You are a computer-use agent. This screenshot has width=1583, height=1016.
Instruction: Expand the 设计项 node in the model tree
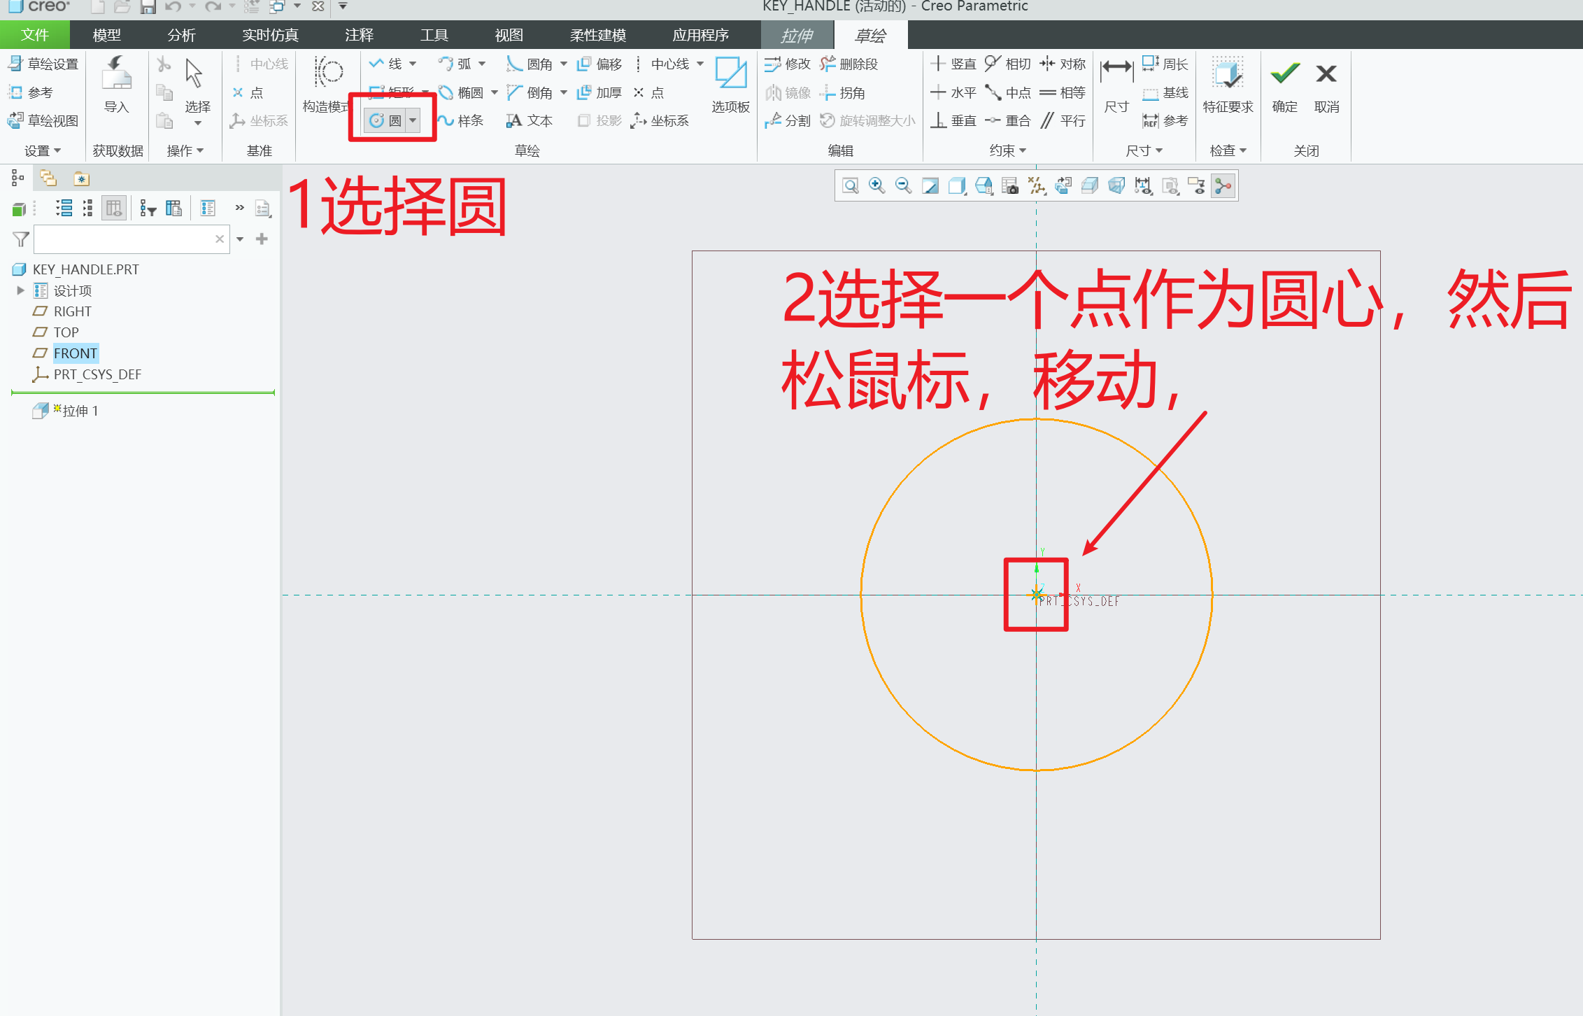click(20, 290)
